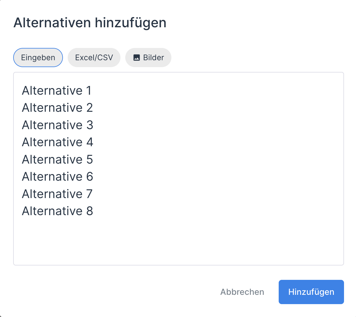The height and width of the screenshot is (317, 356).
Task: Click the digit 6 in the text area
Action: pyautogui.click(x=90, y=176)
